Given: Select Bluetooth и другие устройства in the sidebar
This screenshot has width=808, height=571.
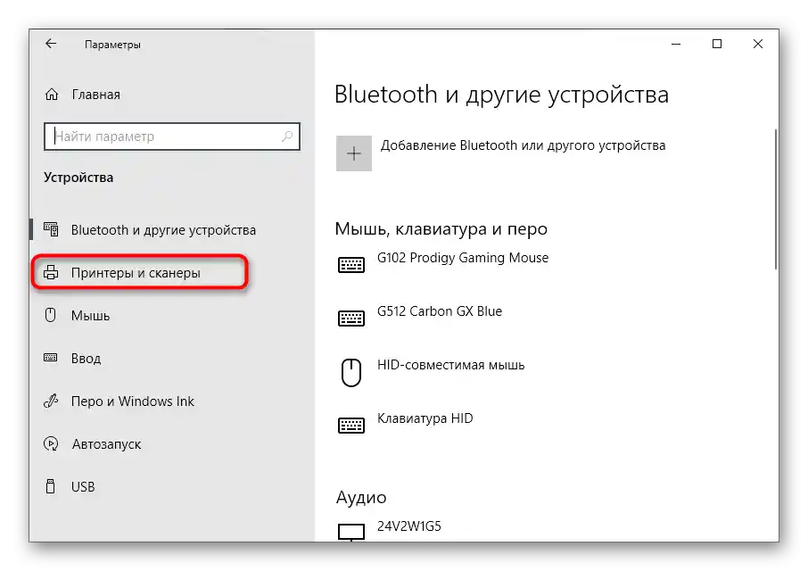Looking at the screenshot, I should pyautogui.click(x=163, y=230).
